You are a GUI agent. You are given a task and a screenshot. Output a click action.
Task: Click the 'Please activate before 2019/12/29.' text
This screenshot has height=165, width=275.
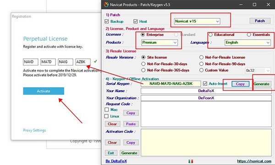[x=50, y=75]
